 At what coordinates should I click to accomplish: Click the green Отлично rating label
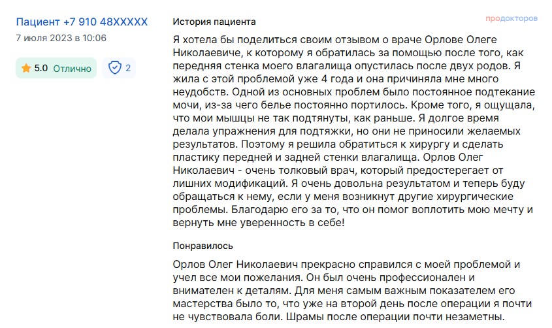click(x=72, y=68)
